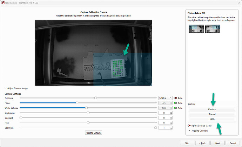Click the Brightness value field
Viewport: 242px width, 147px height.
click(x=164, y=113)
